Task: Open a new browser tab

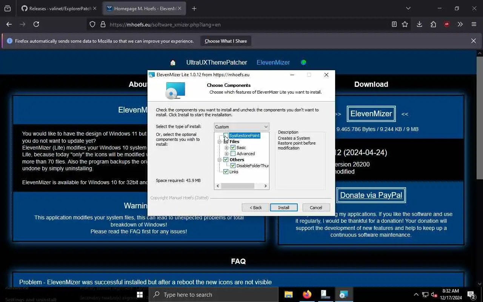Action: pos(194,8)
